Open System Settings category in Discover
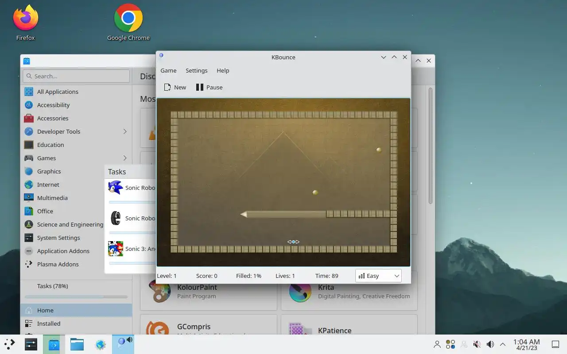Screen dimensions: 567x354 pos(63,238)
